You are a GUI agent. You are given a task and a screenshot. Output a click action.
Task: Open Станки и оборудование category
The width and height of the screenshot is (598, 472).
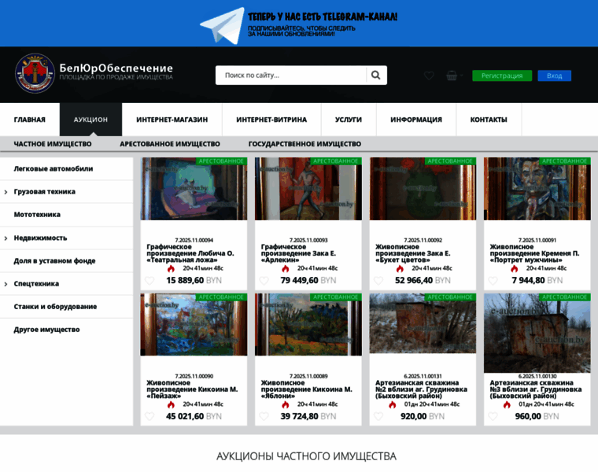click(x=55, y=307)
